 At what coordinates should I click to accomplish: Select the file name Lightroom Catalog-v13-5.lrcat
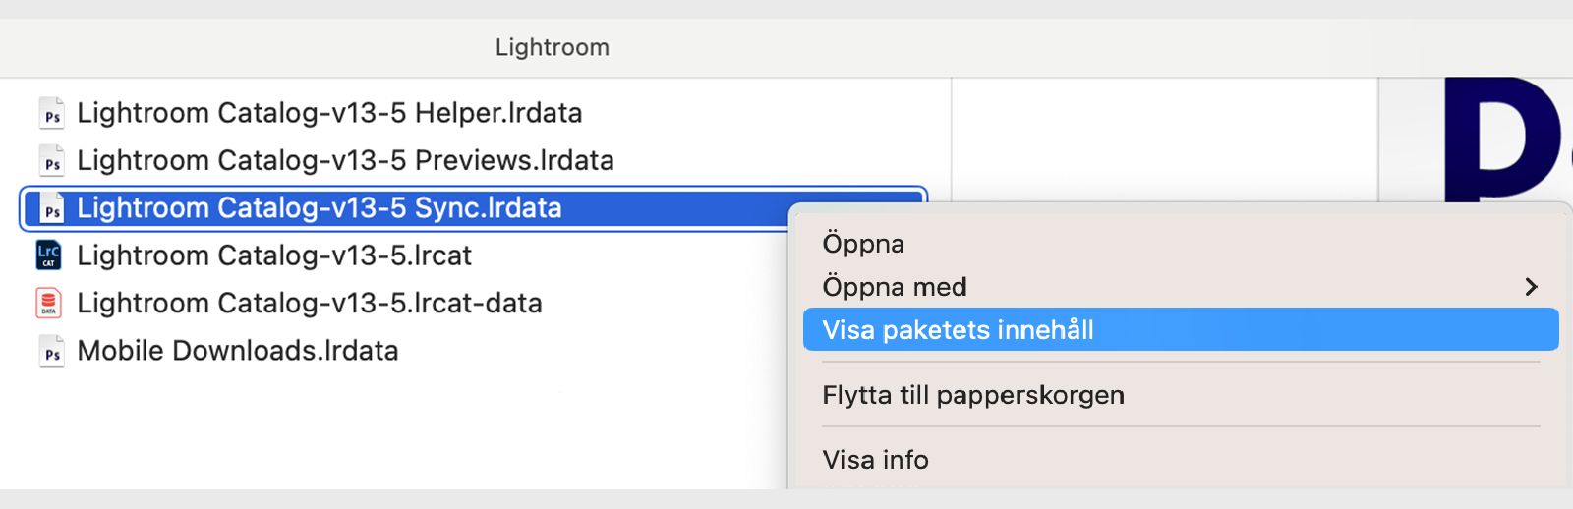(274, 255)
